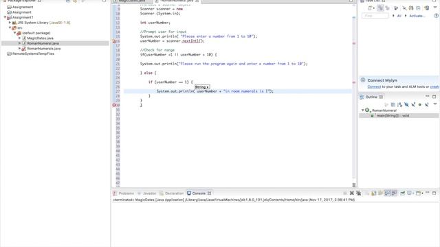The image size is (440, 247).
Task: Click Remove All Terminated Launches icon
Action: pyautogui.click(x=359, y=193)
